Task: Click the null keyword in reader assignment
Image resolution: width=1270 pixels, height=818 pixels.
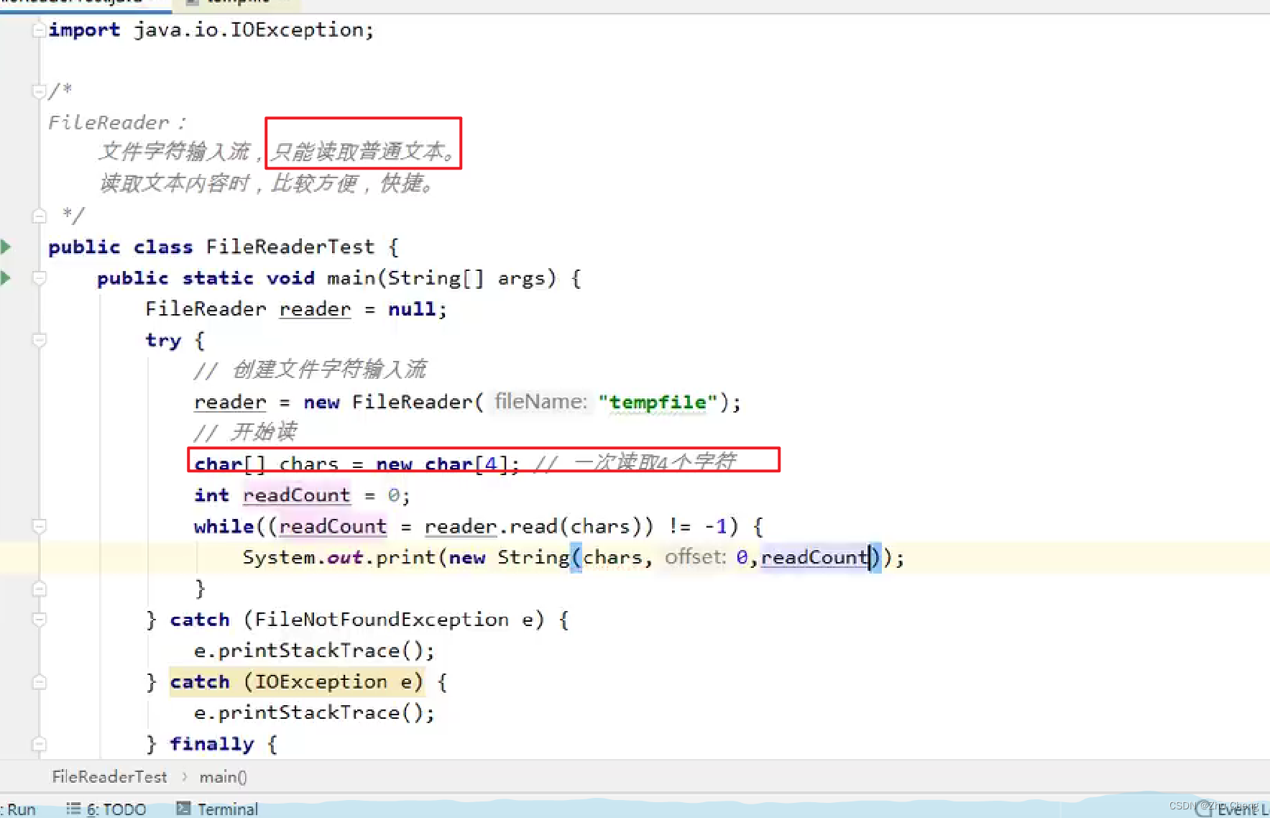Action: 412,309
